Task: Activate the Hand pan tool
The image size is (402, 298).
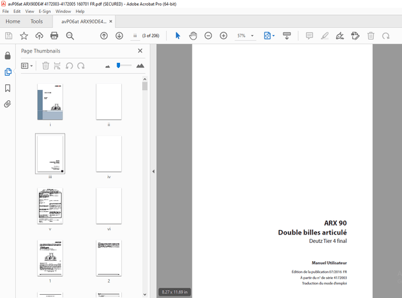Action: tap(193, 36)
